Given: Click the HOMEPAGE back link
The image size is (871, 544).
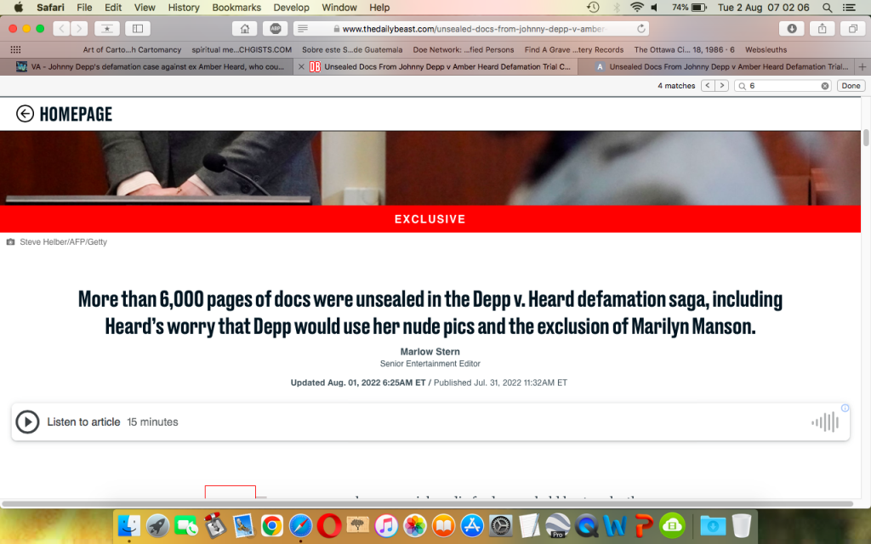Looking at the screenshot, I should pyautogui.click(x=65, y=114).
